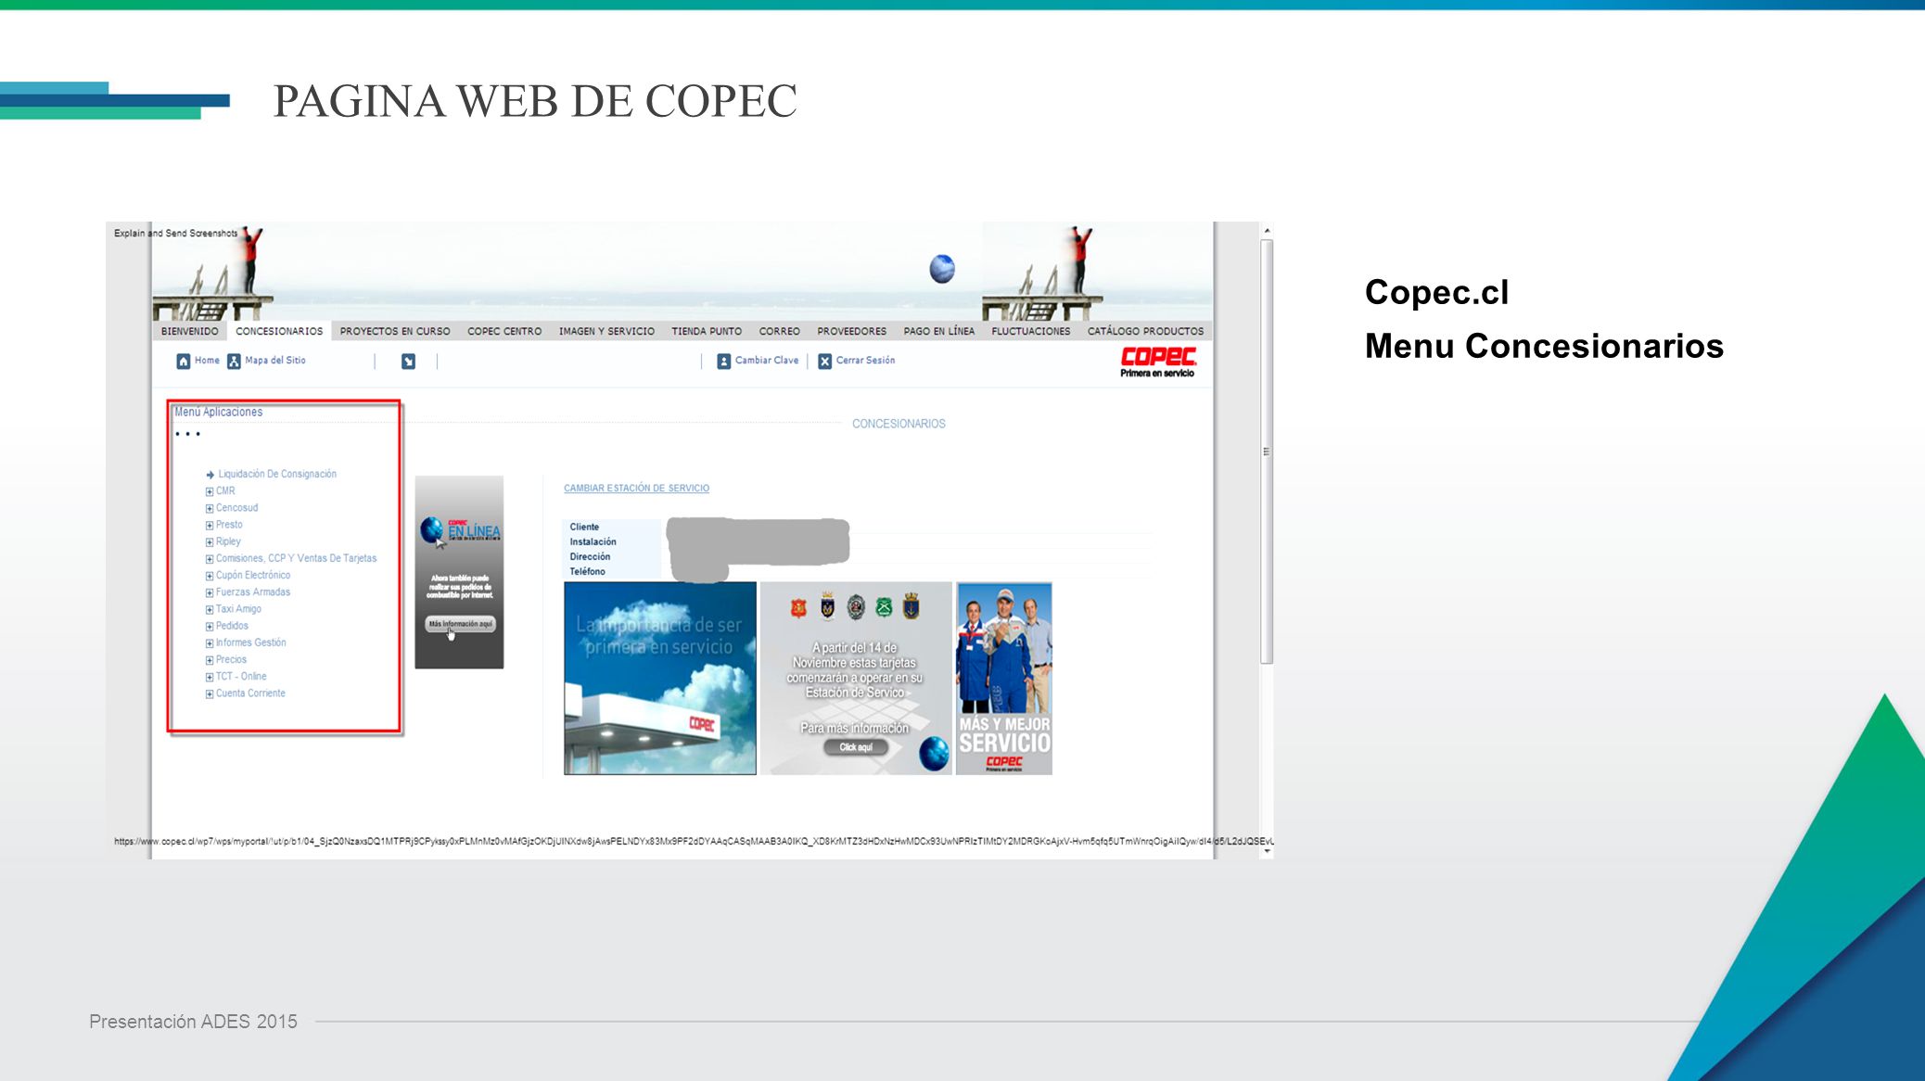Open the COPEC CENTRO tab
The height and width of the screenshot is (1081, 1925).
[504, 331]
